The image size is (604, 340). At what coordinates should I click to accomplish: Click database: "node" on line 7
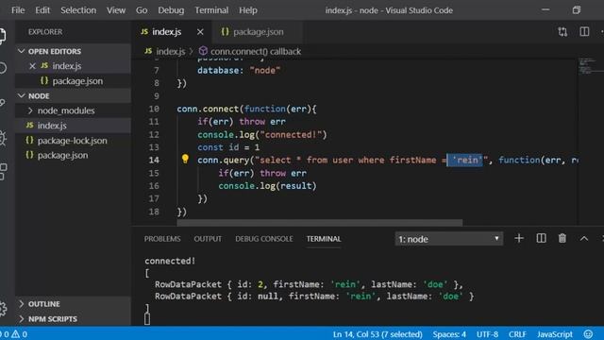pos(239,71)
